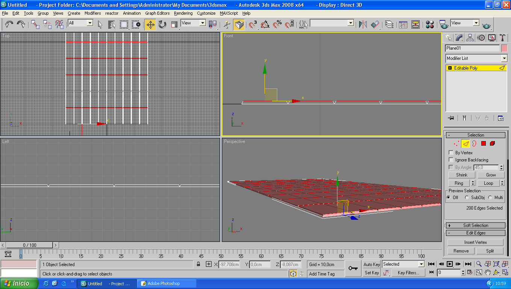Toggle the Window/Crossing selection icon
This screenshot has height=289, width=511.
136,24
